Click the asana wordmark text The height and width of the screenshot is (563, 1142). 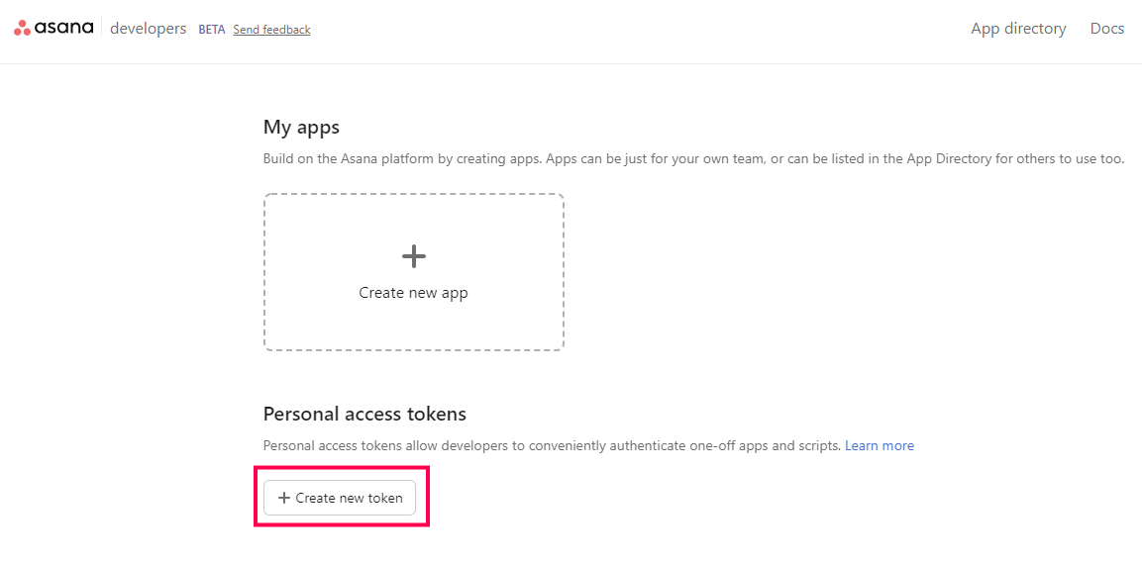click(x=64, y=29)
